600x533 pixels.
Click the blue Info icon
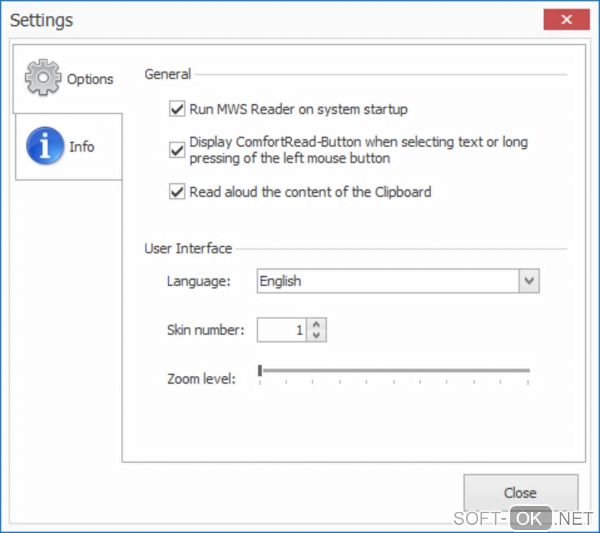pos(45,146)
